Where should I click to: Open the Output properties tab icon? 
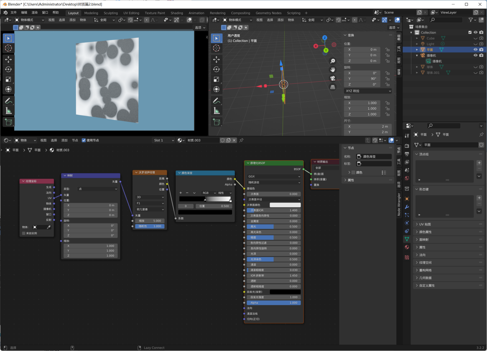click(407, 154)
